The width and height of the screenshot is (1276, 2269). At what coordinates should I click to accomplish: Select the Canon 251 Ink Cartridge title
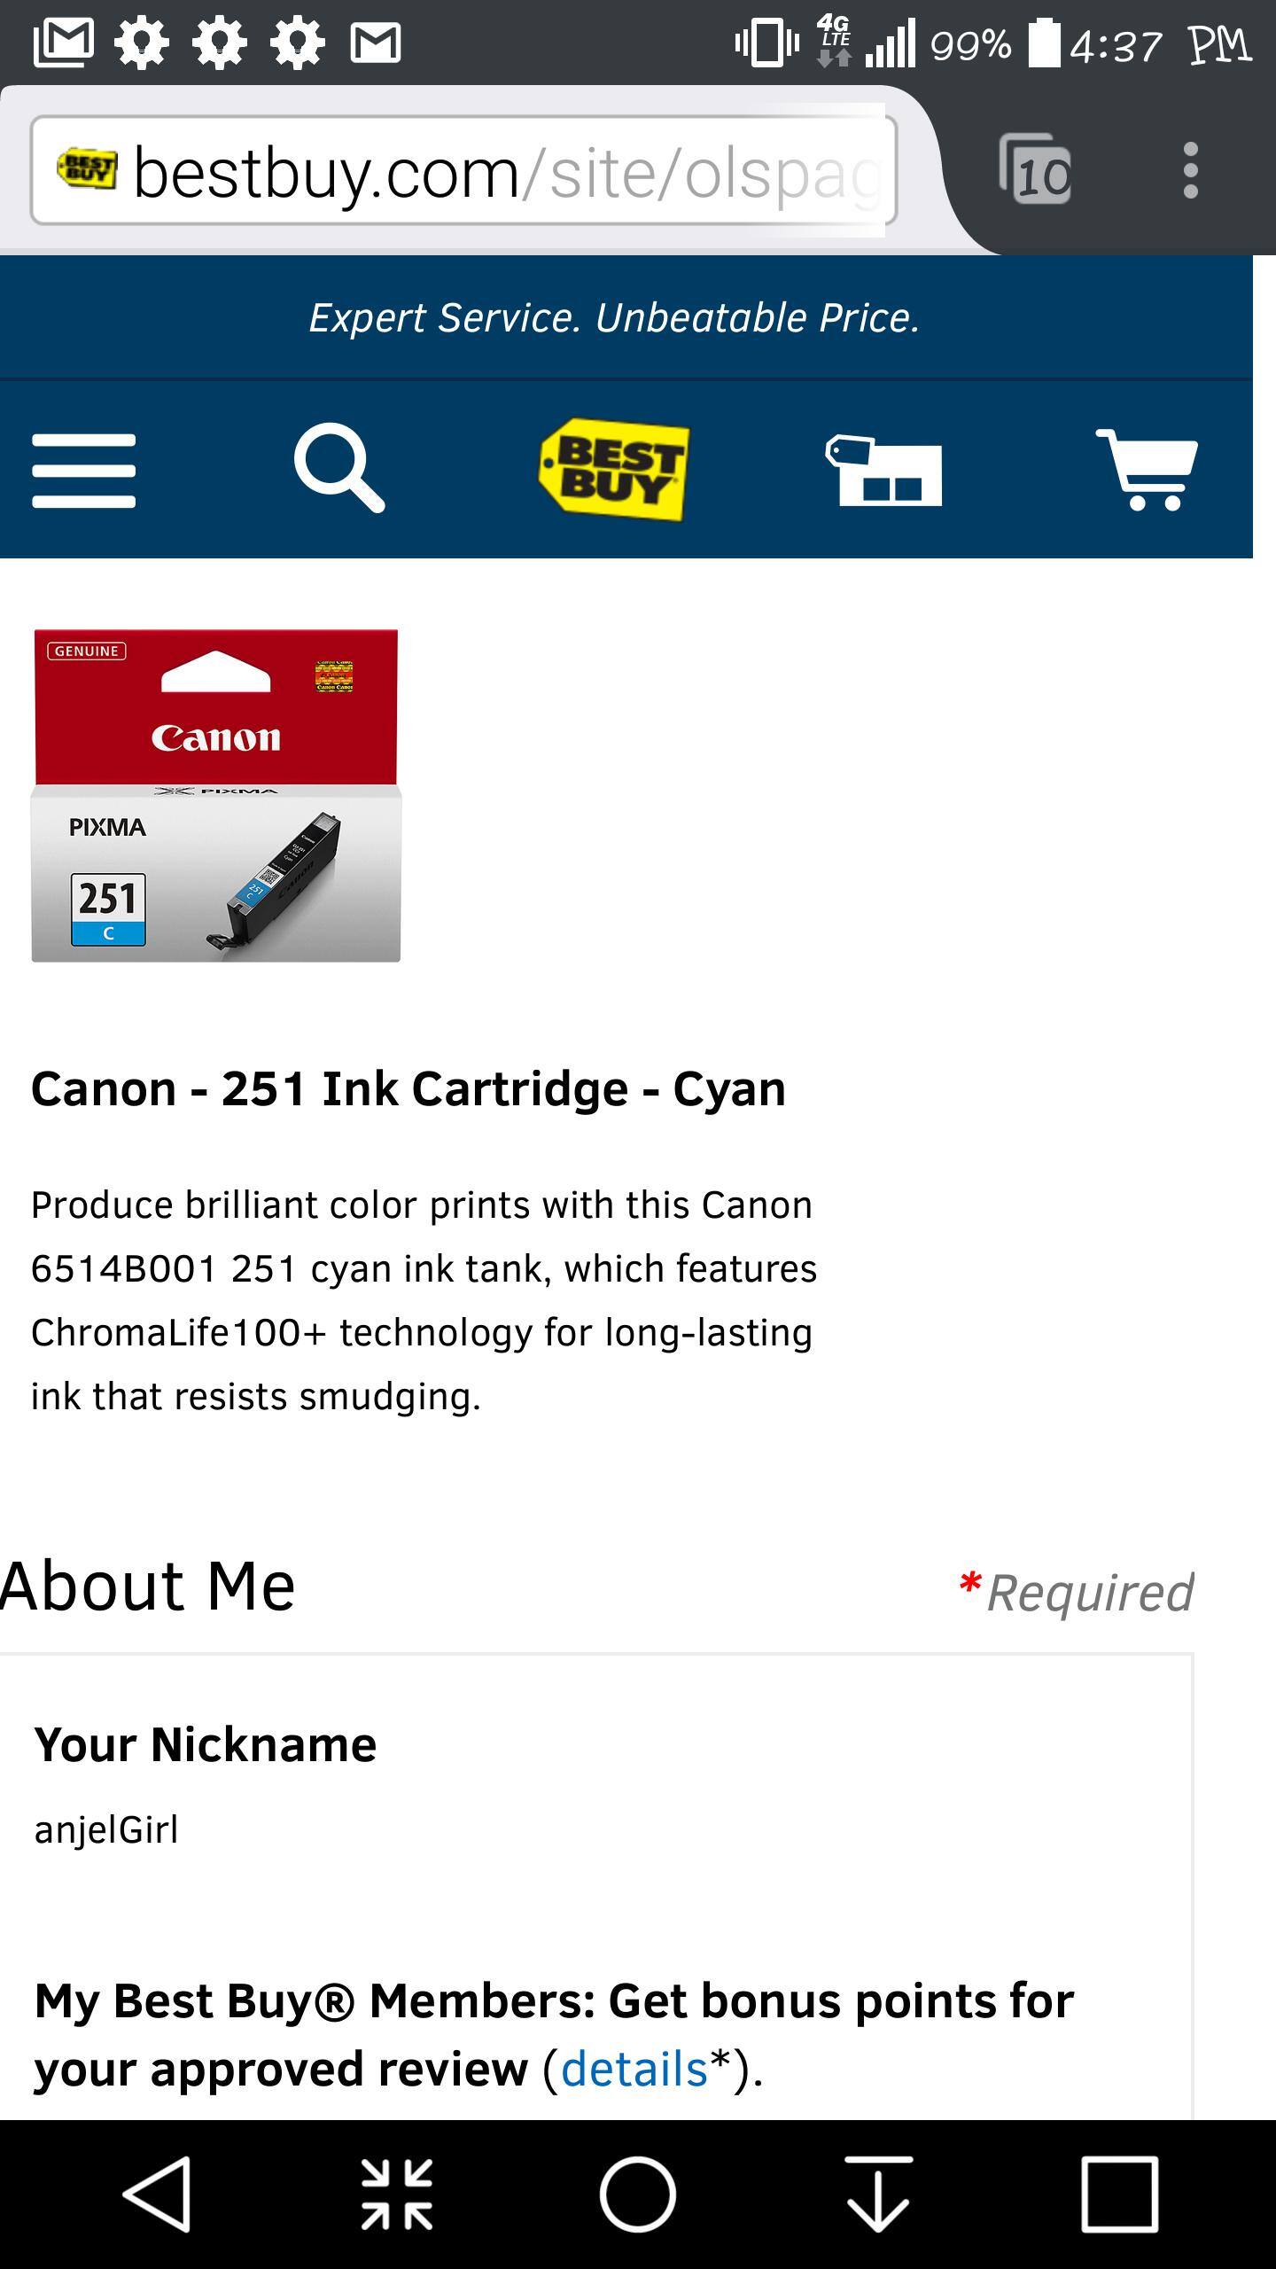(408, 1088)
